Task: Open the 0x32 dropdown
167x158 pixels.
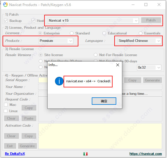Action: (x=149, y=67)
